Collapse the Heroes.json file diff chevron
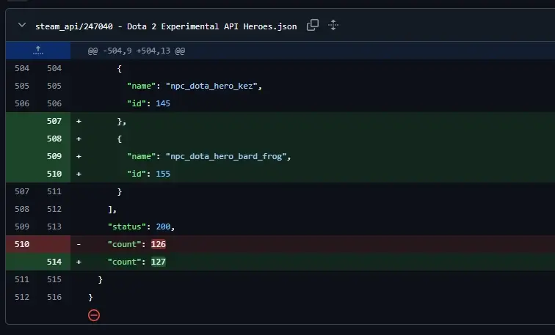 click(x=22, y=25)
